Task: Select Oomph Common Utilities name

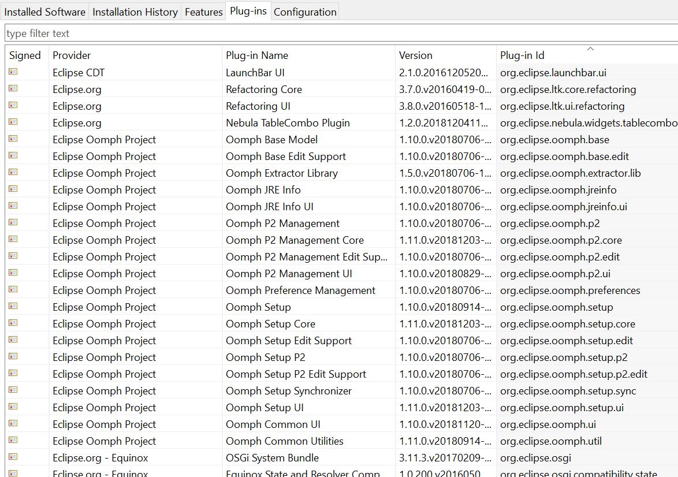Action: (x=285, y=441)
